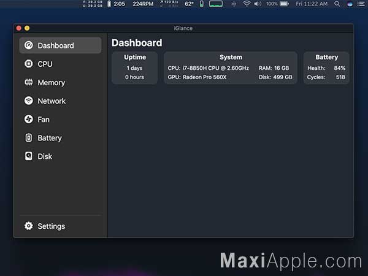This screenshot has width=368, height=276.
Task: Click the Battery card title
Action: tap(327, 57)
